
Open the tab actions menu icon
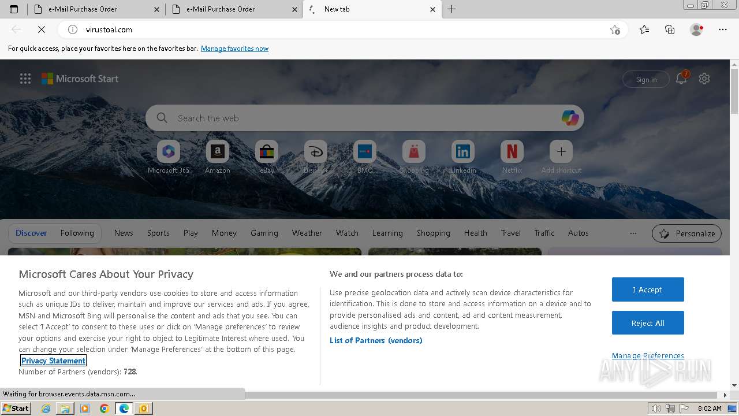(x=14, y=9)
